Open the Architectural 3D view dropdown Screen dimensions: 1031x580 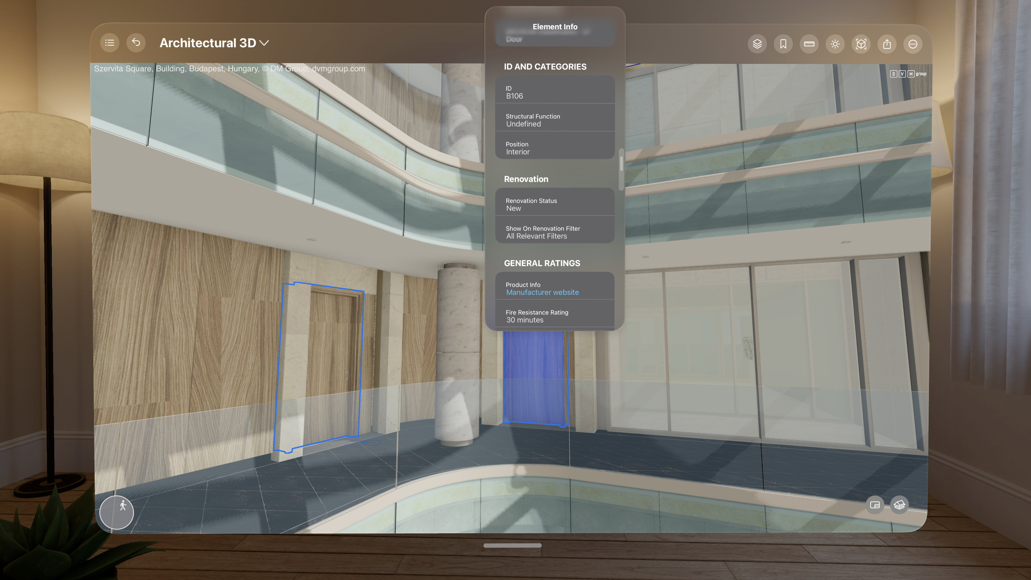tap(214, 43)
